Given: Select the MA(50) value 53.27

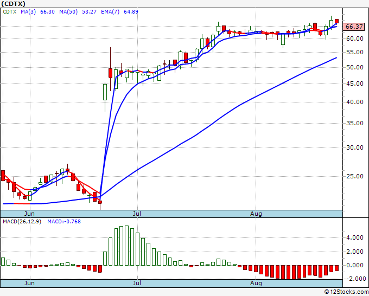Looking at the screenshot, I should click(89, 11).
